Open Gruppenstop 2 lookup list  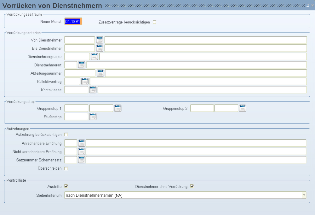click(x=242, y=108)
